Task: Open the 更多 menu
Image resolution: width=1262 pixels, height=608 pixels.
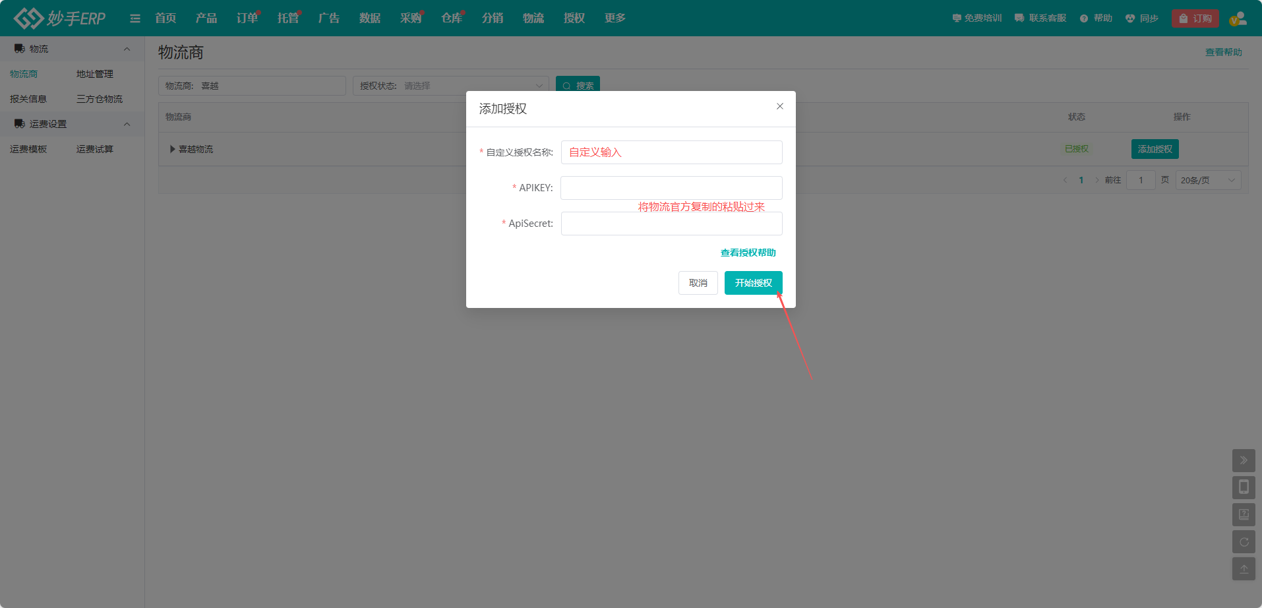Action: (x=615, y=18)
